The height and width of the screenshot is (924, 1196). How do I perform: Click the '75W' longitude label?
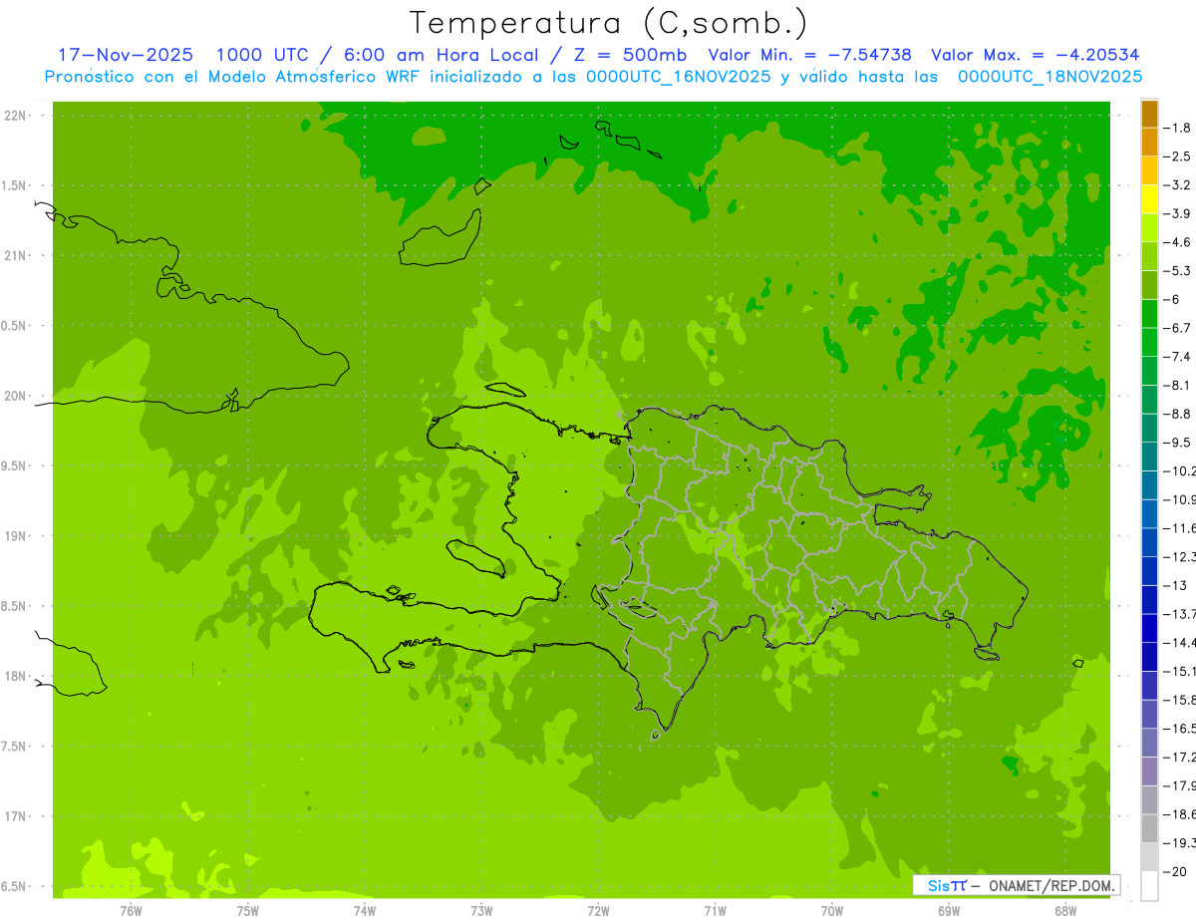click(248, 911)
